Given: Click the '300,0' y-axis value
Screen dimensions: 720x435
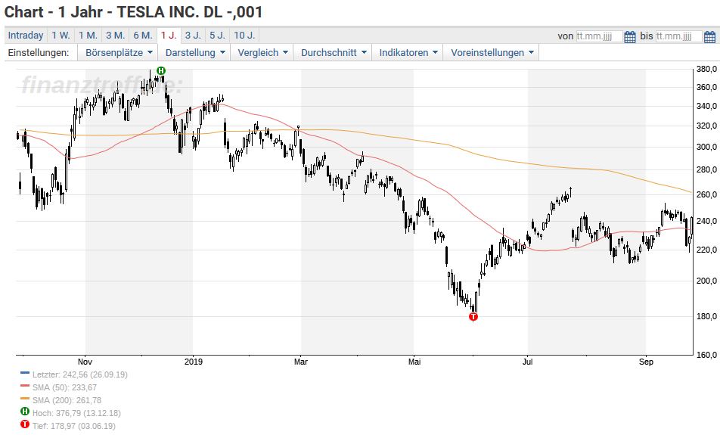Looking at the screenshot, I should point(706,147).
